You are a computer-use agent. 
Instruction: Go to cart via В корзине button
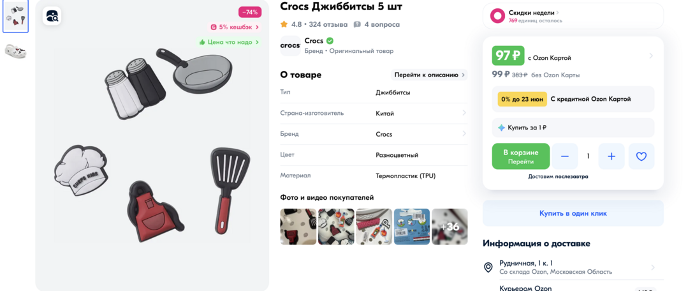[521, 156]
